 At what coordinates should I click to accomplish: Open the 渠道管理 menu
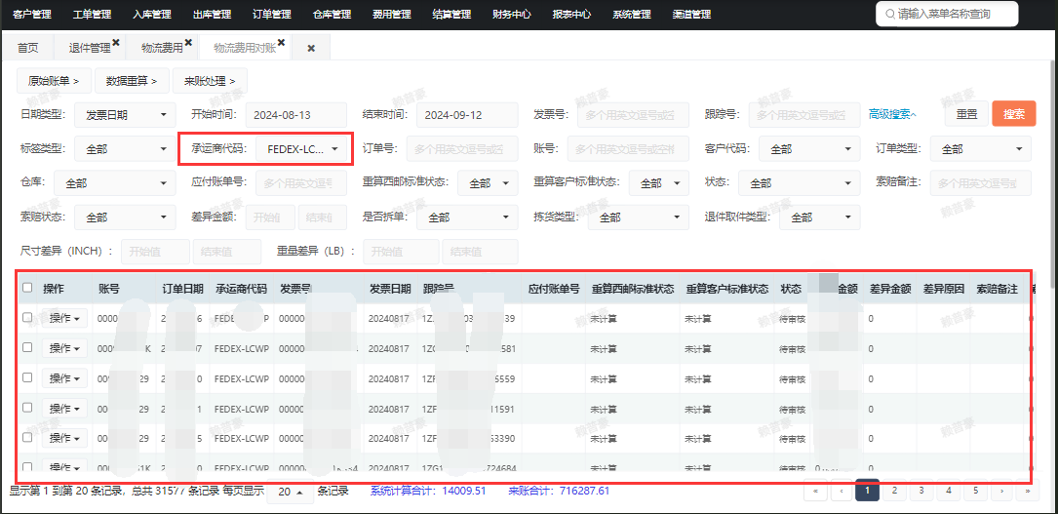tap(691, 15)
